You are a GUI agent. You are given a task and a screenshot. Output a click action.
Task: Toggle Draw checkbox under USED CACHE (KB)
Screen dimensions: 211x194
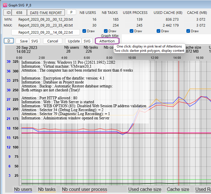158,31
